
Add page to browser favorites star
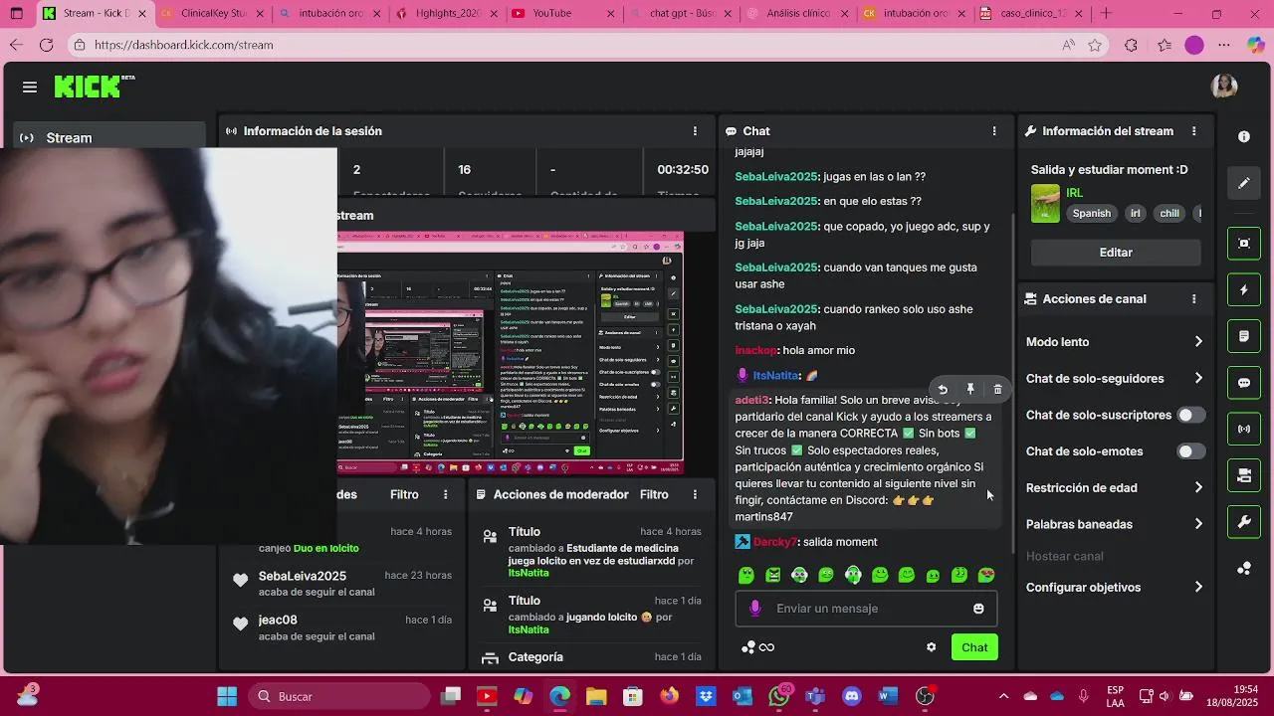click(x=1095, y=45)
